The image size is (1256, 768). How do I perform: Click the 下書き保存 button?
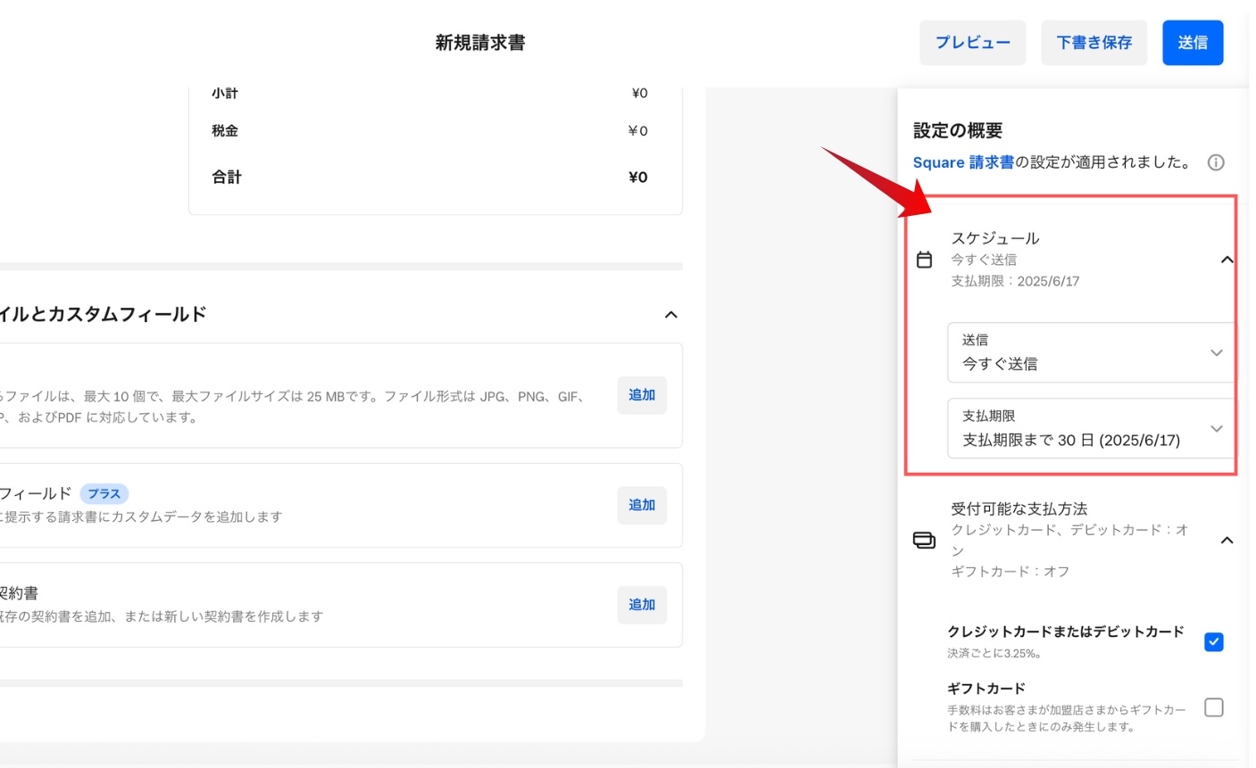[1094, 43]
